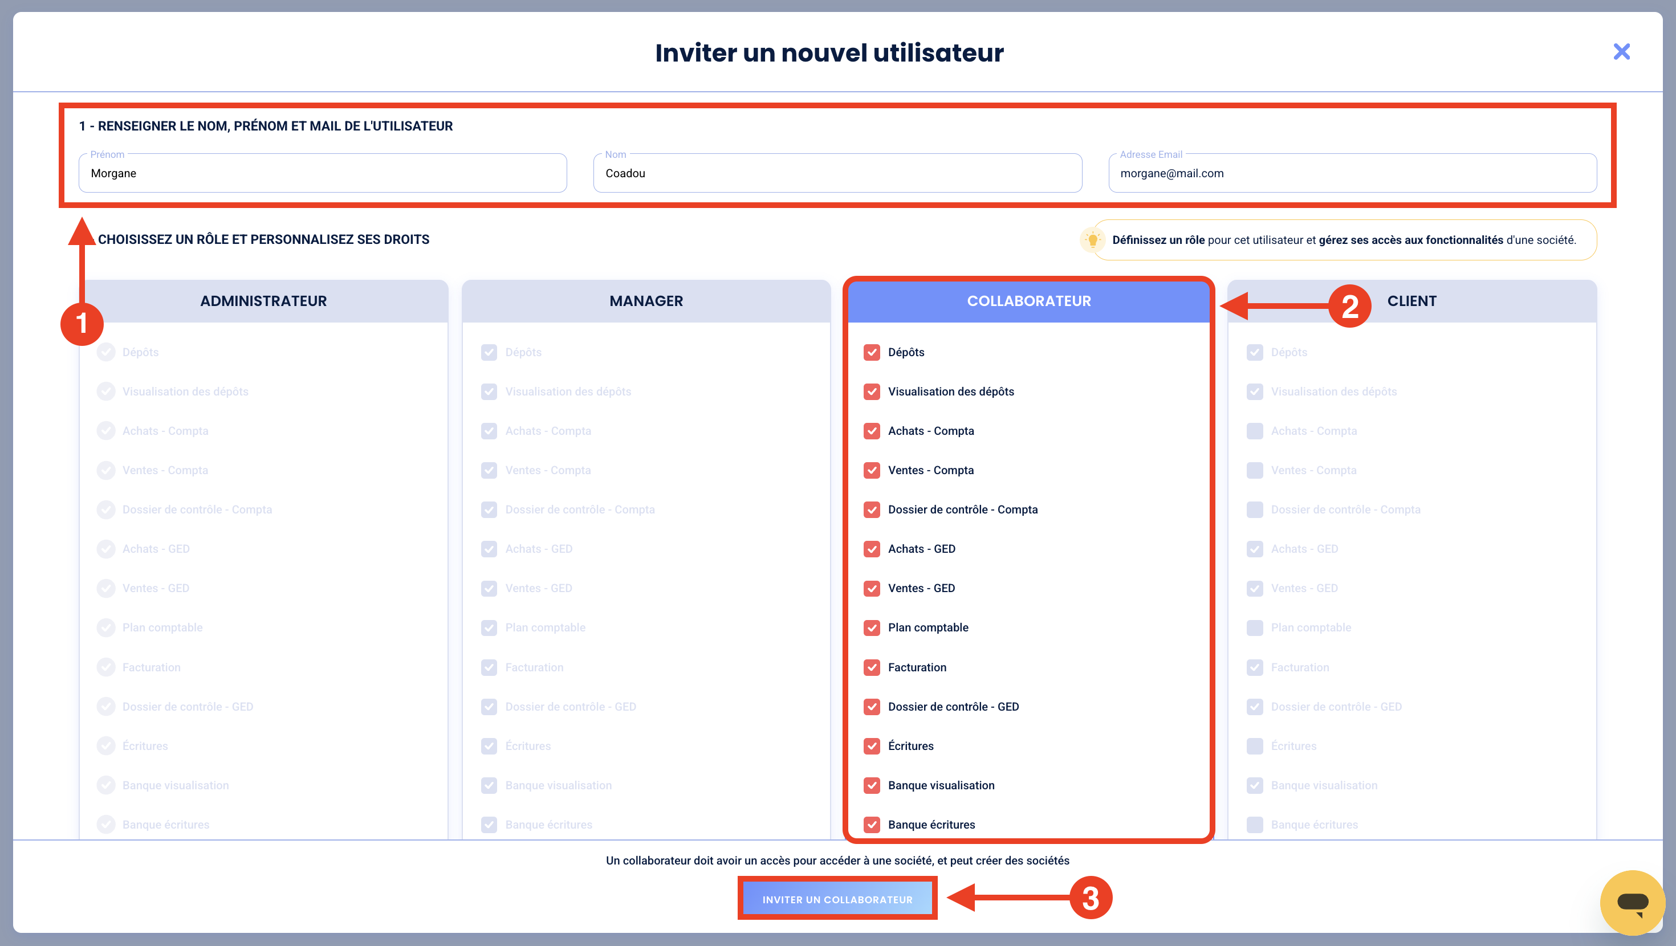The width and height of the screenshot is (1676, 946).
Task: Click Écritures checkbox in Client column
Action: pyautogui.click(x=1255, y=747)
